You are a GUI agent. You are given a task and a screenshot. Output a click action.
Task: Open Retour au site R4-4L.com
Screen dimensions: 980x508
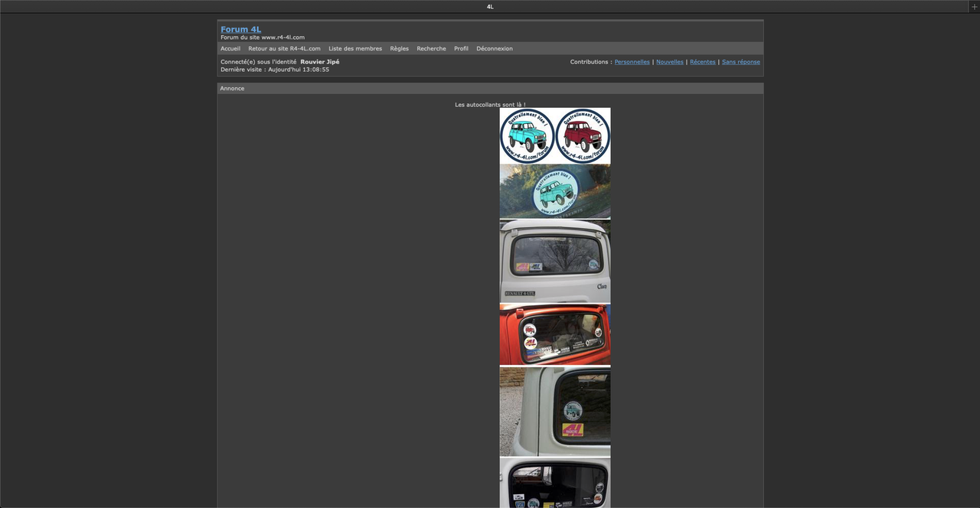[x=284, y=48]
